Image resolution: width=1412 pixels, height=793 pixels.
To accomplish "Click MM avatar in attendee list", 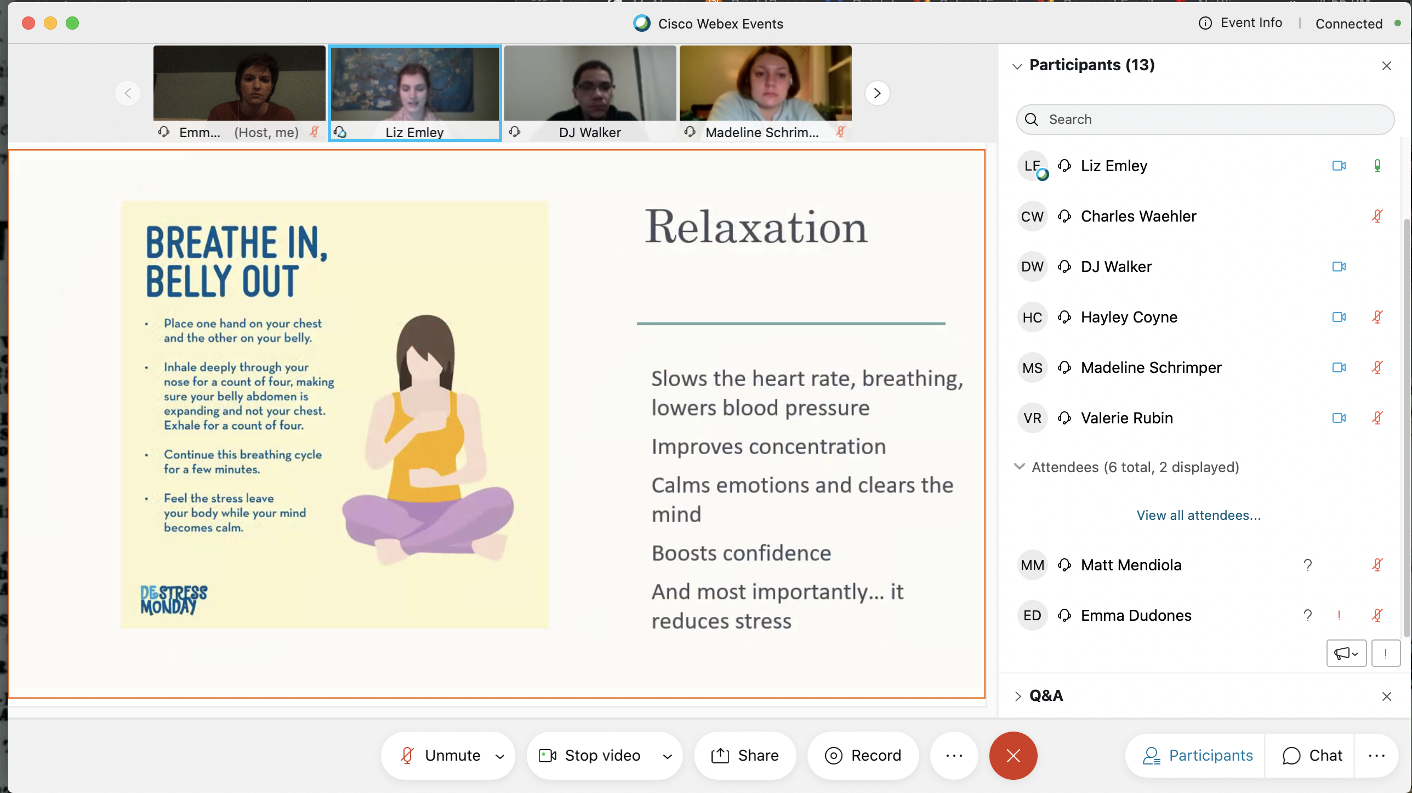I will click(x=1032, y=565).
